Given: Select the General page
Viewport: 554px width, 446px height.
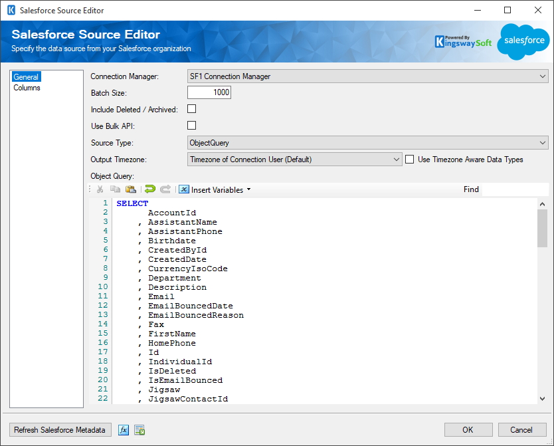Looking at the screenshot, I should click(x=26, y=77).
